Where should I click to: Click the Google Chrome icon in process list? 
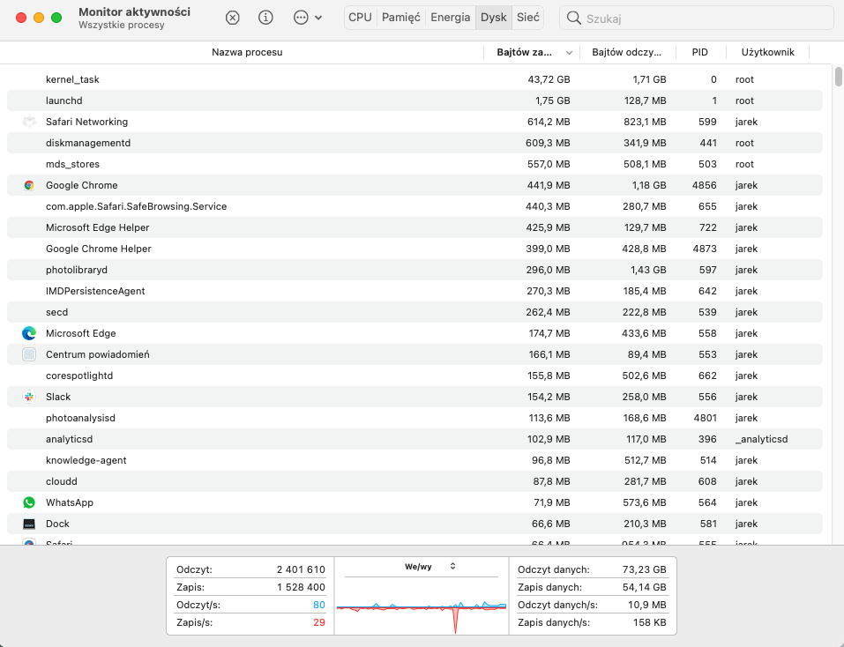pyautogui.click(x=29, y=185)
